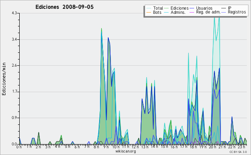Click the 0.9 y-axis value

[x=14, y=118]
